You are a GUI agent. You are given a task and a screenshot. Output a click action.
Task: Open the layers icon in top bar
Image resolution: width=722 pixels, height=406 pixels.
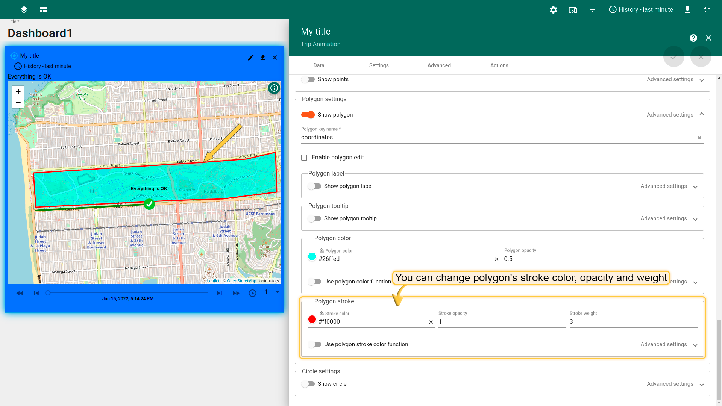click(24, 10)
